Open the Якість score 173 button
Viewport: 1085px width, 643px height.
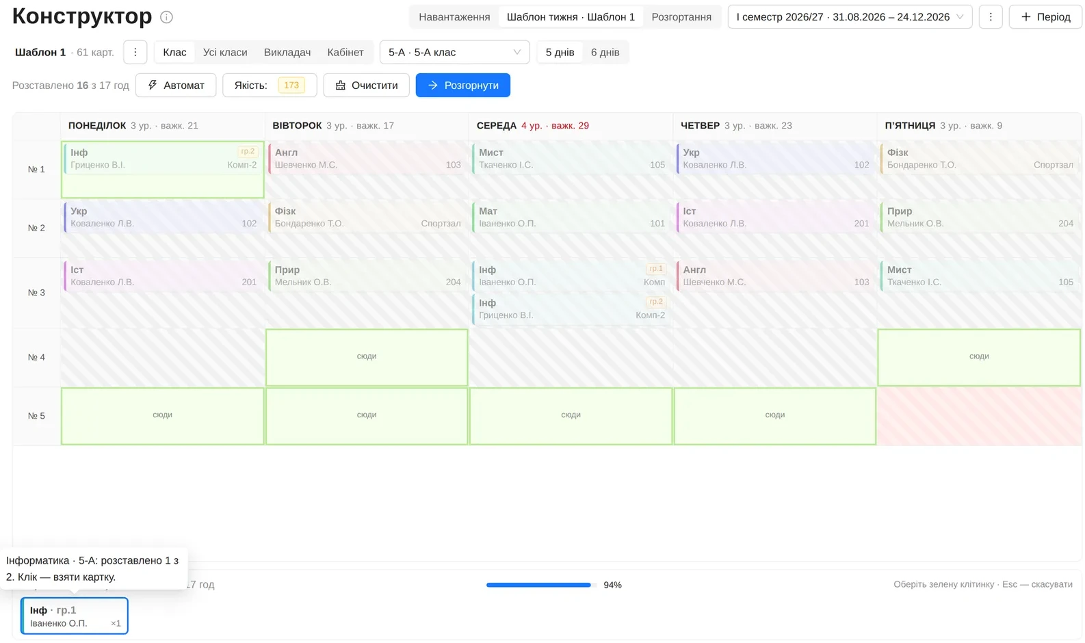270,86
